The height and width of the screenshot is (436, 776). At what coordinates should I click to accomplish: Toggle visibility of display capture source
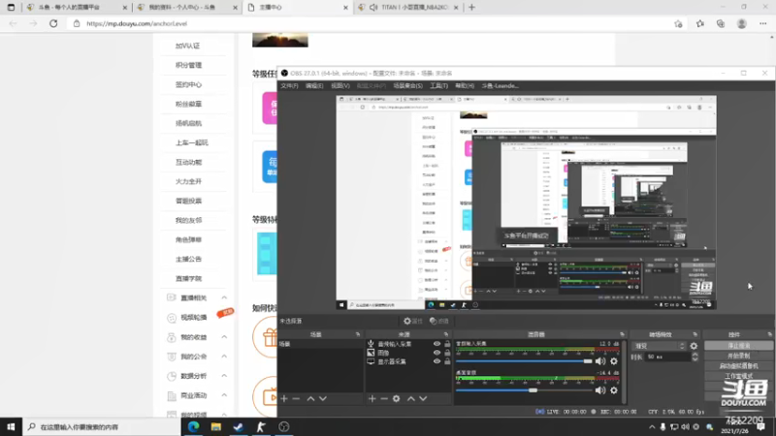click(436, 361)
